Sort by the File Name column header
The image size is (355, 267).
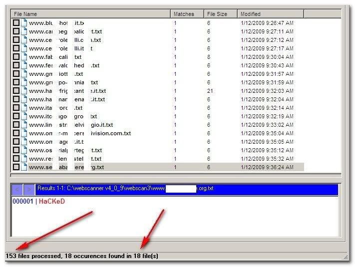90,14
